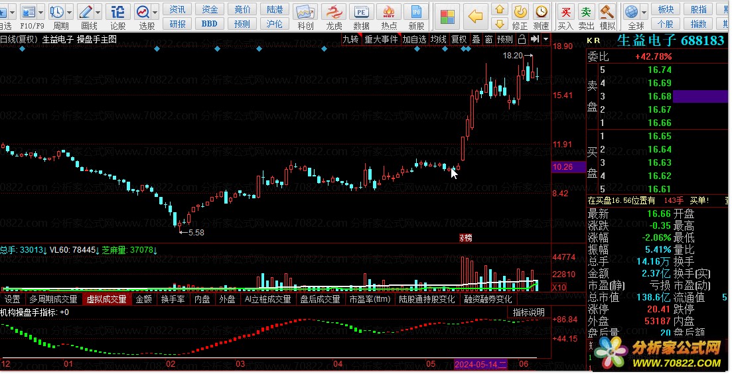Open the chart toolbar dropdown triangle

tap(546, 39)
